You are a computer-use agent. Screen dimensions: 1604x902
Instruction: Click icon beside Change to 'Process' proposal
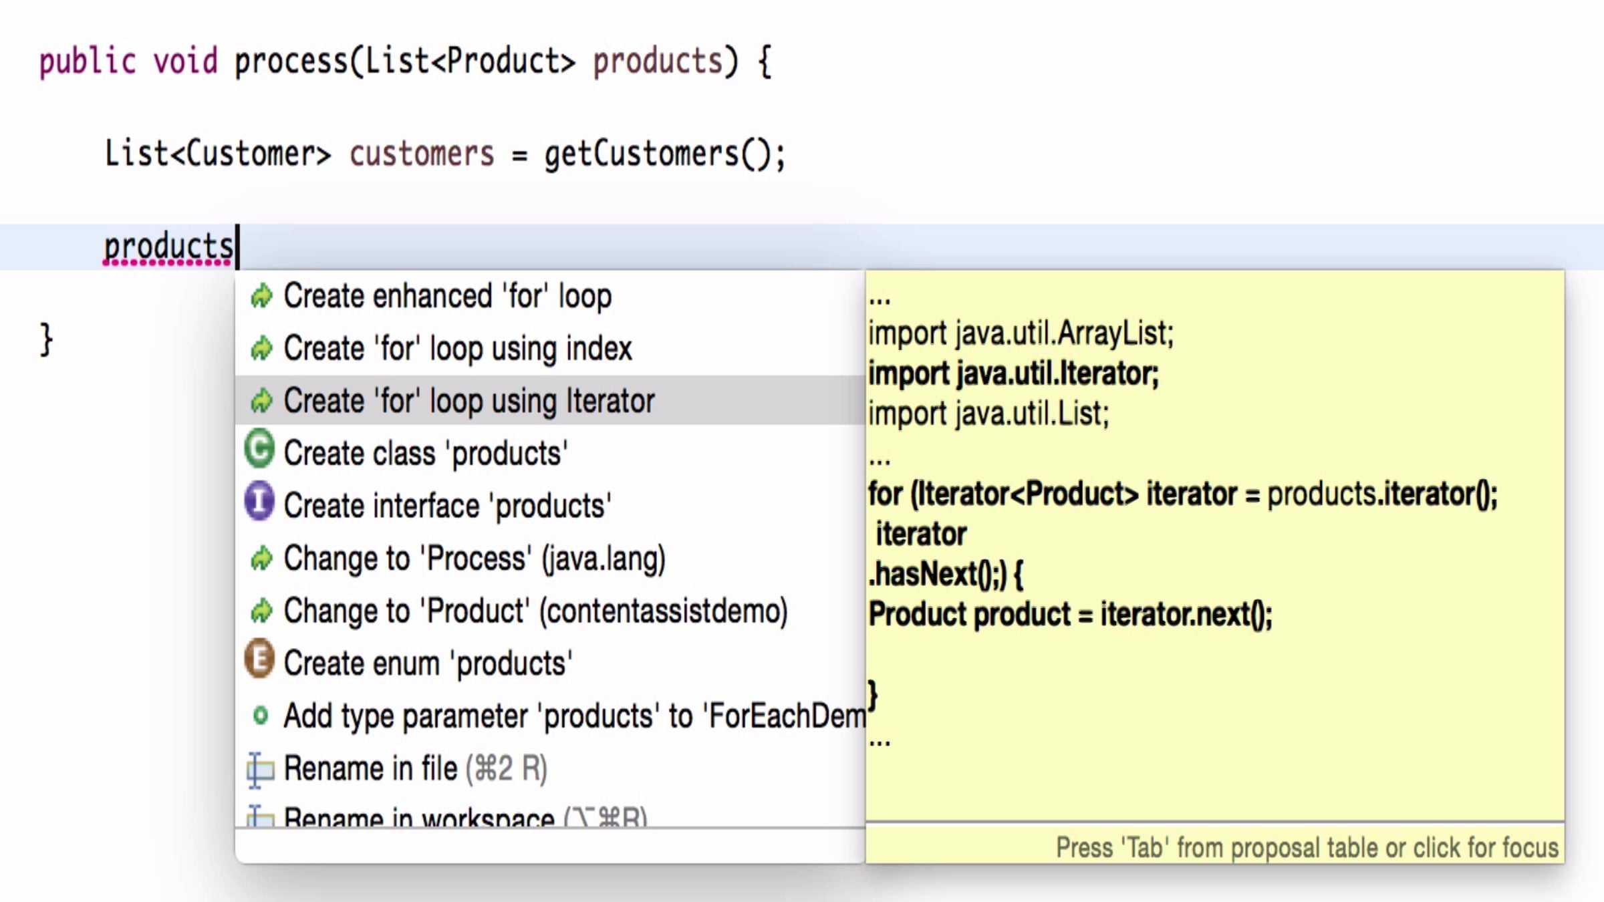point(261,558)
